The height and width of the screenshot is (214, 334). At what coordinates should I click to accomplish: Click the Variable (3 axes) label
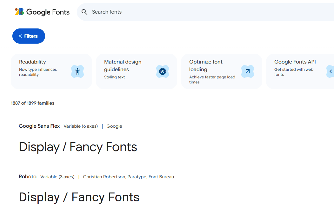(57, 177)
